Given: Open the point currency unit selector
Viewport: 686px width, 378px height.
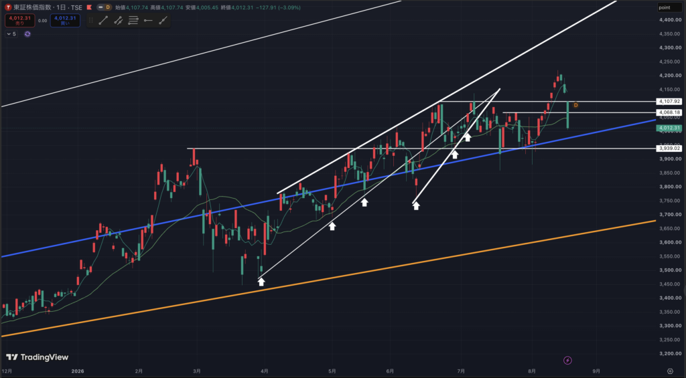Looking at the screenshot, I should click(x=669, y=7).
